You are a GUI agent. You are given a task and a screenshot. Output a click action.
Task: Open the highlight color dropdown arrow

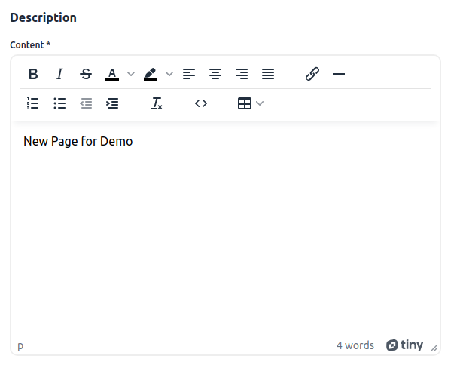point(169,74)
